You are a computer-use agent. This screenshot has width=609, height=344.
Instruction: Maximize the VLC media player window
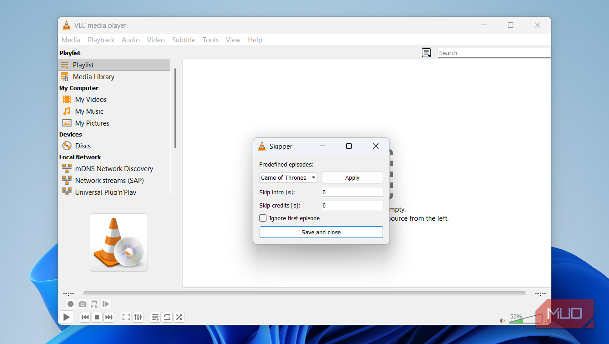pyautogui.click(x=511, y=25)
